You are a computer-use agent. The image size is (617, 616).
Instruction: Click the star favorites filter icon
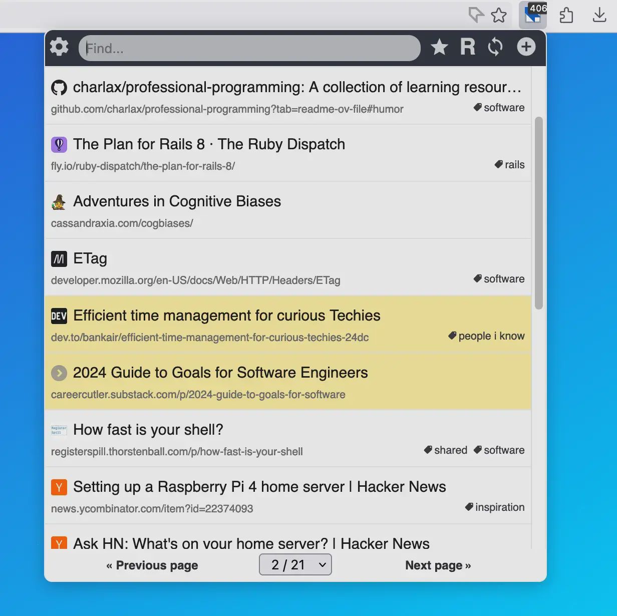click(x=439, y=47)
